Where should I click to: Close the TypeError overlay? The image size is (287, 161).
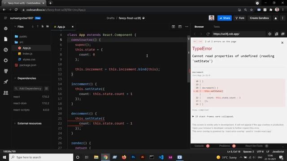(282, 42)
